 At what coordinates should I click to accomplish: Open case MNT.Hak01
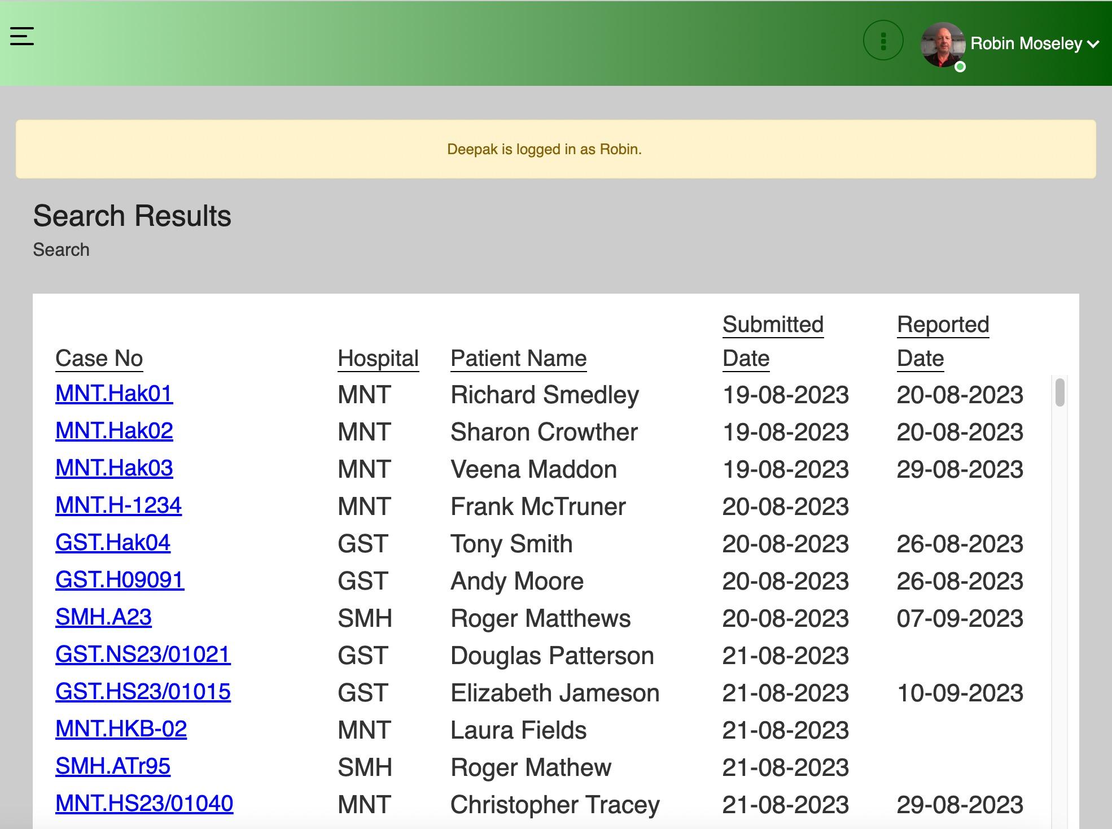click(x=113, y=394)
